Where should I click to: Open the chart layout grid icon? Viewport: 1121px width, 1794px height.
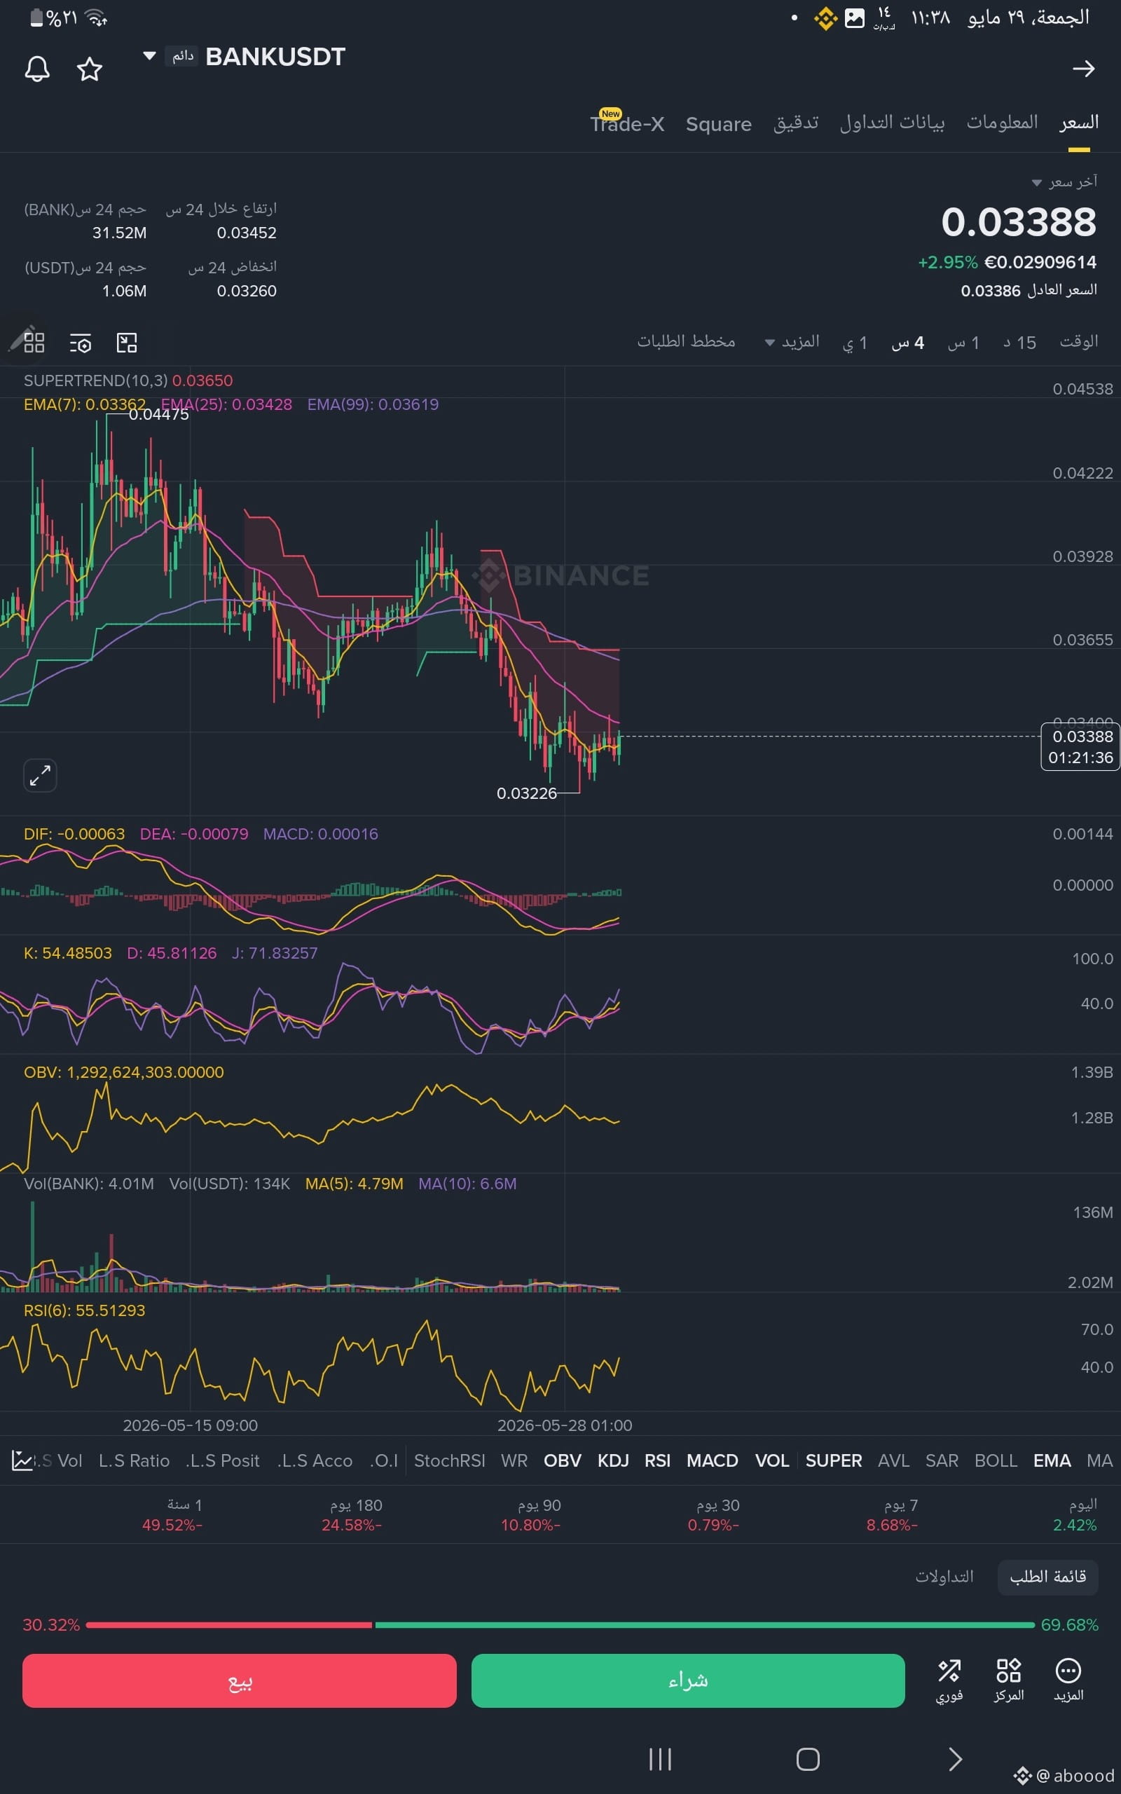click(x=34, y=343)
